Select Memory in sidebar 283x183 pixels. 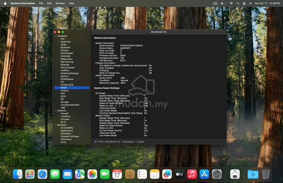[65, 77]
